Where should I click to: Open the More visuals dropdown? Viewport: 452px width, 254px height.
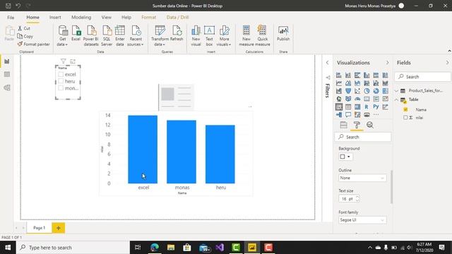[x=230, y=44]
